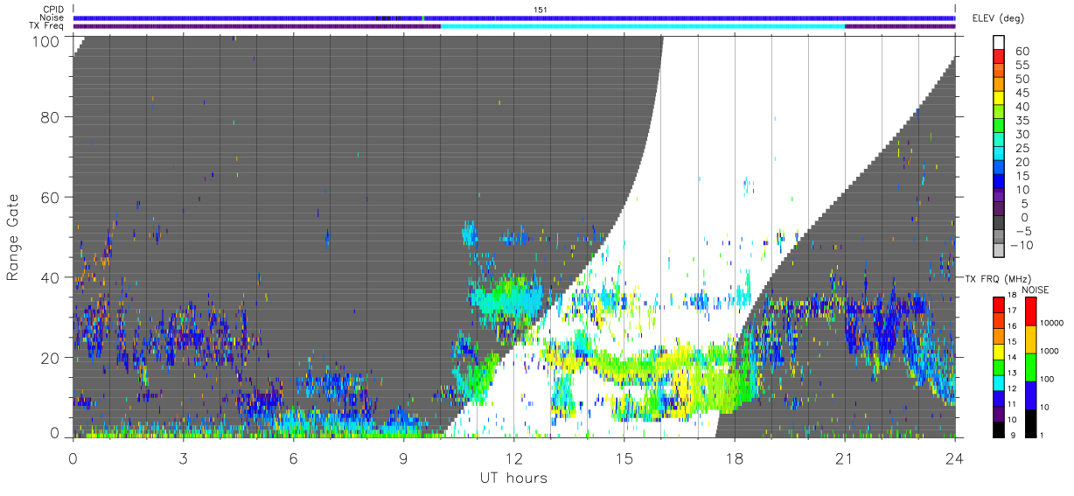
Task: Click the ELEV (deg) legend title
Action: tap(999, 18)
